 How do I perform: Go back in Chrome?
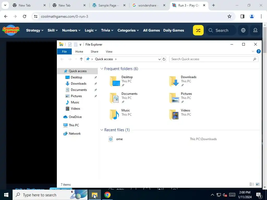click(6, 16)
